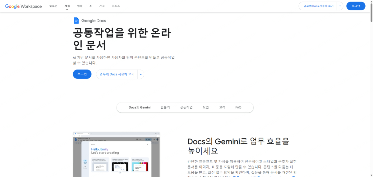
Task: Expand the dropdown arrow beside the hero 업무에 Docs button
Action: pos(141,74)
